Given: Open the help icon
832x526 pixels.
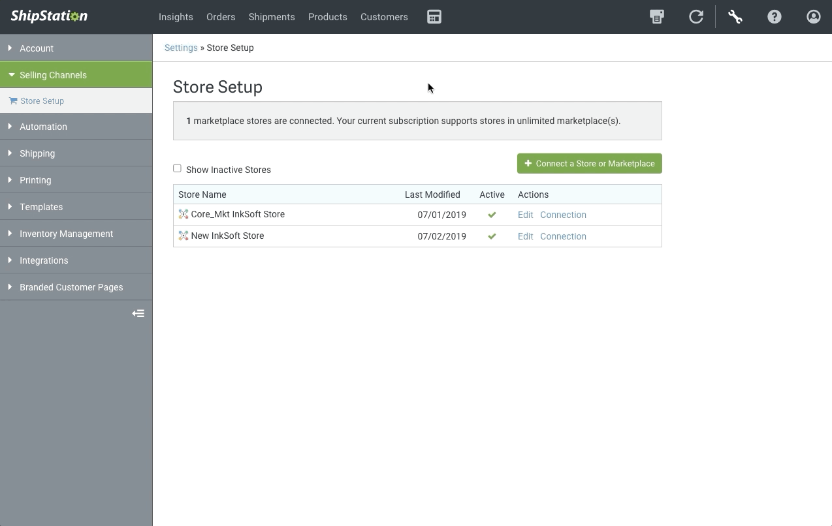Looking at the screenshot, I should pyautogui.click(x=774, y=16).
